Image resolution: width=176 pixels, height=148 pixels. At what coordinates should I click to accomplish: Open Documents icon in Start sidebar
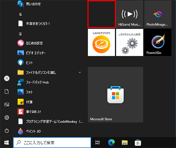coord(7,91)
